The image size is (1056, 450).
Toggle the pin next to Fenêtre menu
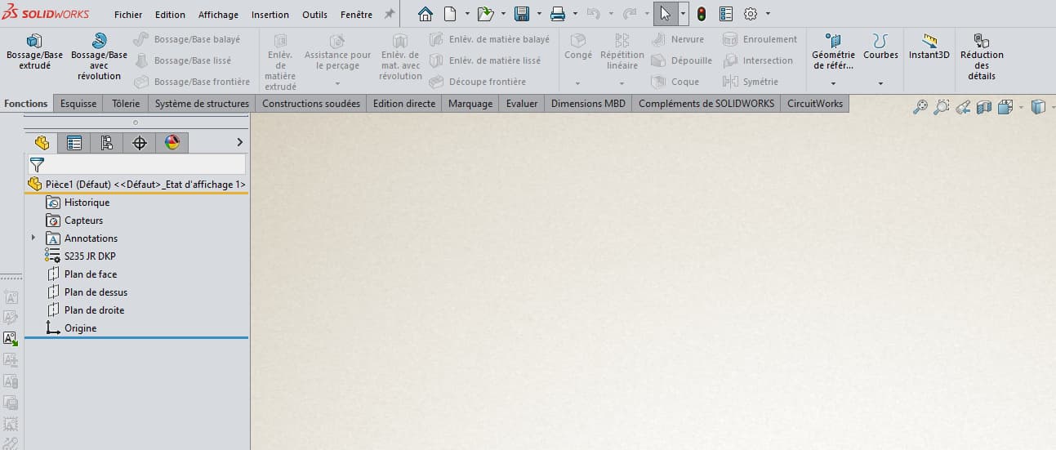click(390, 14)
